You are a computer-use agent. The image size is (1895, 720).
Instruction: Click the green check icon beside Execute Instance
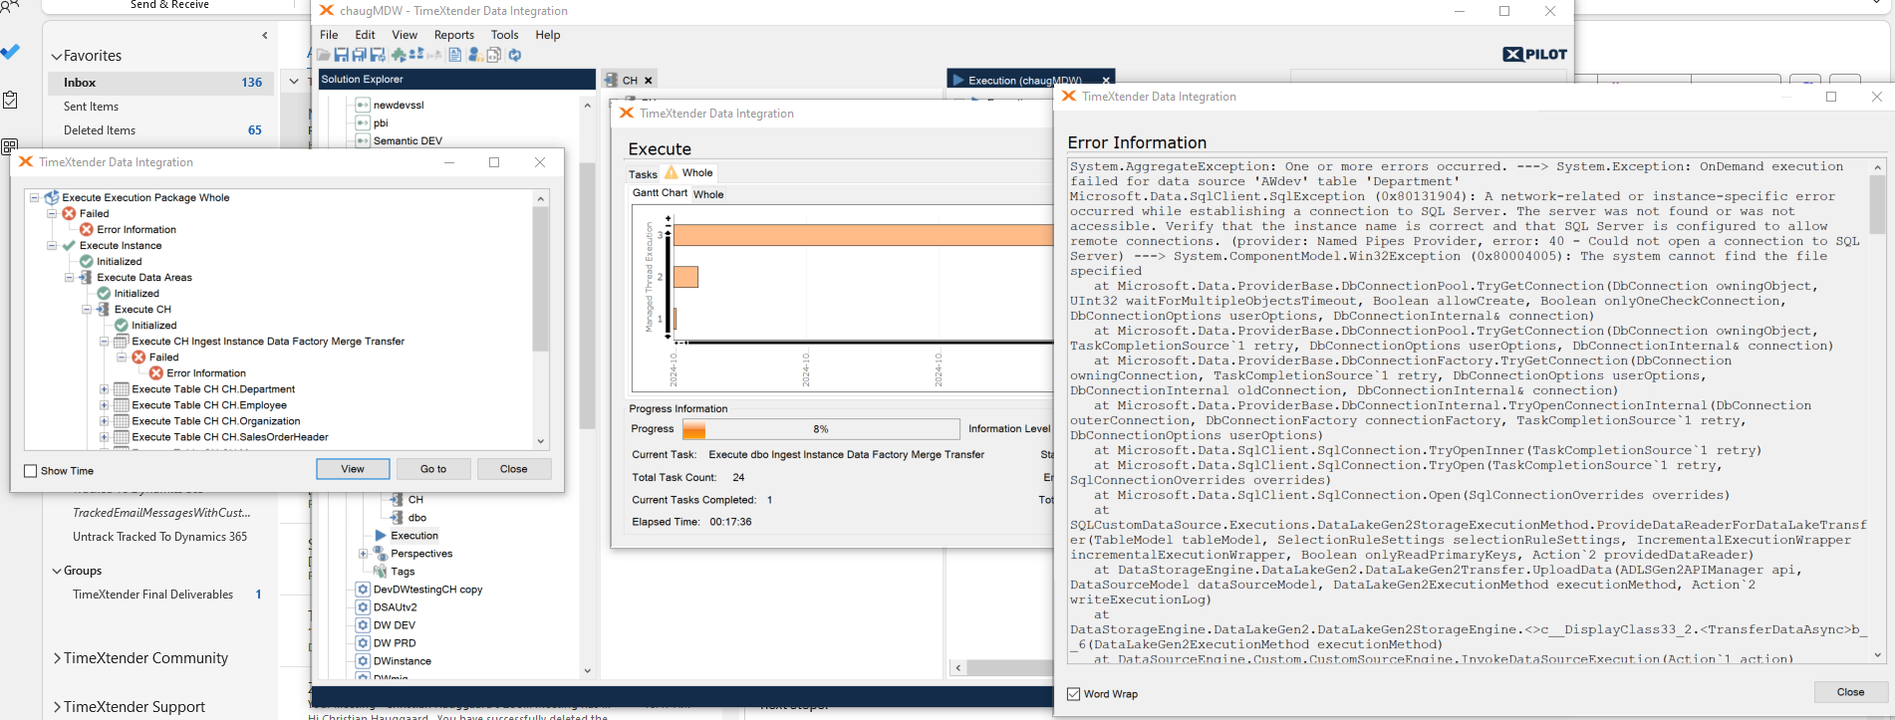pos(69,245)
